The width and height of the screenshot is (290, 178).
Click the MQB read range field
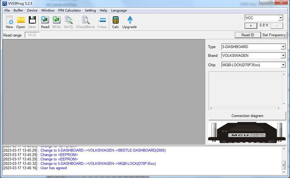[x=32, y=35]
